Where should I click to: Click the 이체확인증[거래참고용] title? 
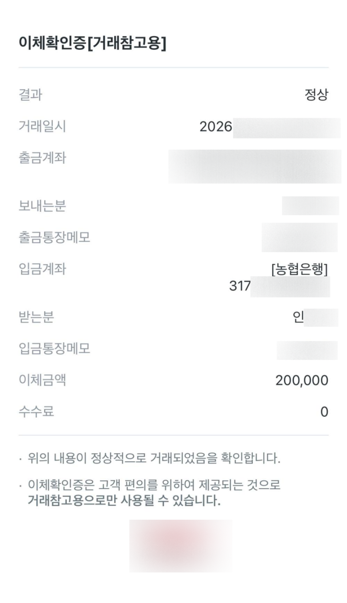[x=92, y=43]
